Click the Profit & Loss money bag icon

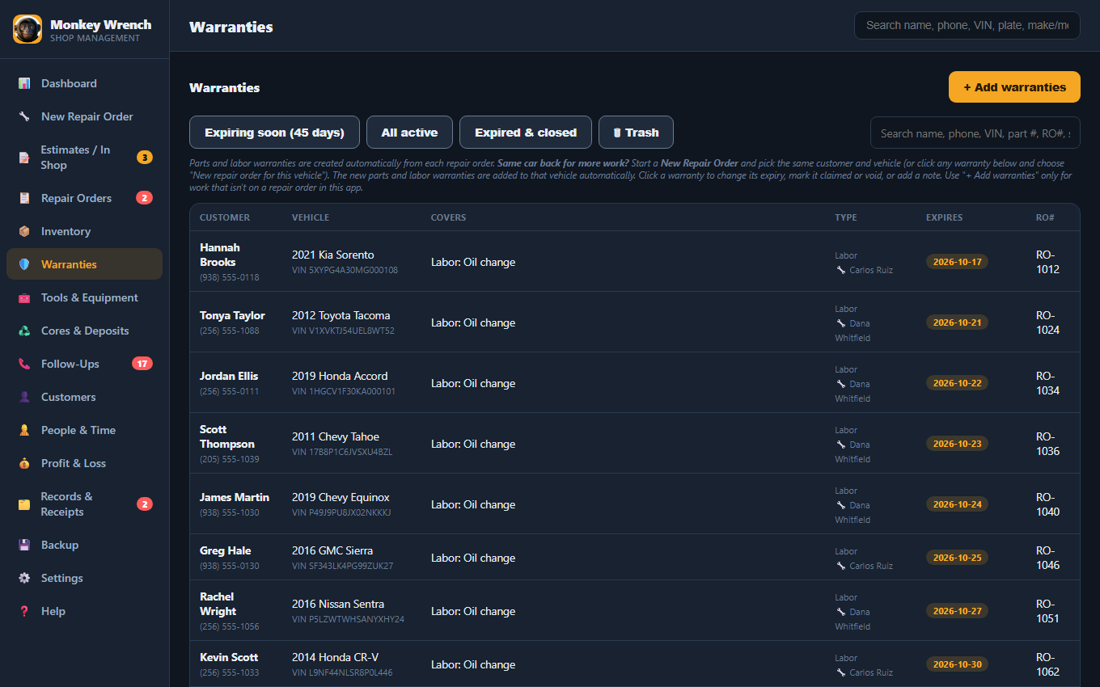(24, 463)
